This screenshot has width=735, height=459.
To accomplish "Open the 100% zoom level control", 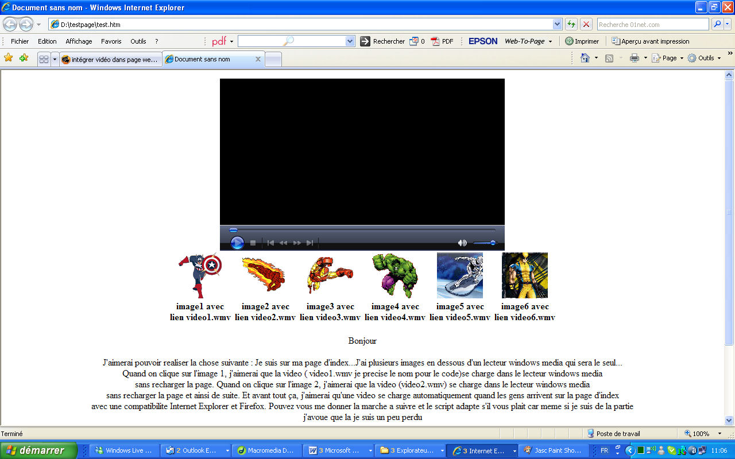I will tap(703, 434).
